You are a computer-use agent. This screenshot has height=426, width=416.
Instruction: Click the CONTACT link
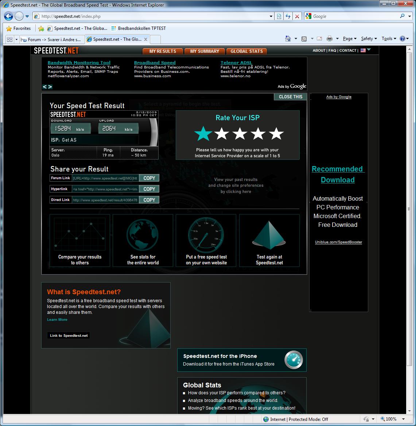pyautogui.click(x=348, y=51)
